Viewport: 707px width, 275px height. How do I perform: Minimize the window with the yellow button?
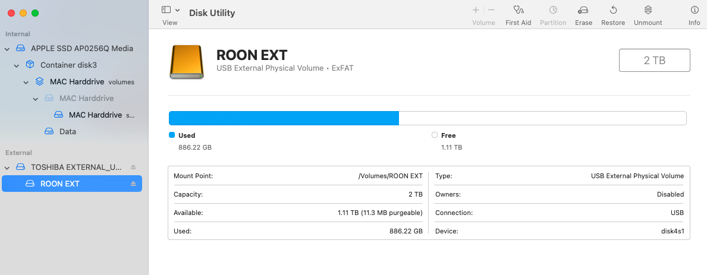point(23,13)
